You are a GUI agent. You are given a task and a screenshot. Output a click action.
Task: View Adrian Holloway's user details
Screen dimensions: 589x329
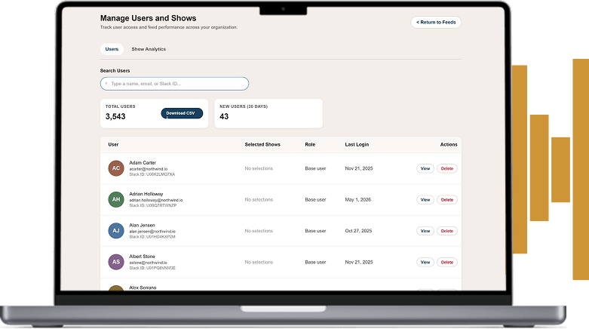(x=425, y=200)
